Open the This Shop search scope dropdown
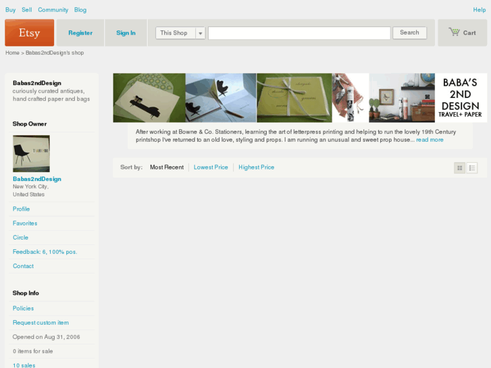491x368 pixels. (x=180, y=33)
